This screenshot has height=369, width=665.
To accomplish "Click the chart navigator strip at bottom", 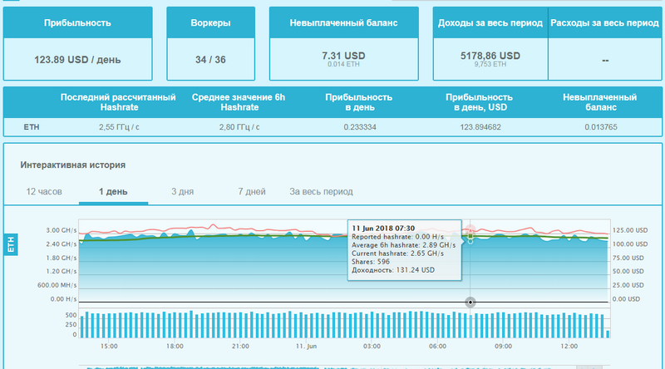I will point(344,367).
